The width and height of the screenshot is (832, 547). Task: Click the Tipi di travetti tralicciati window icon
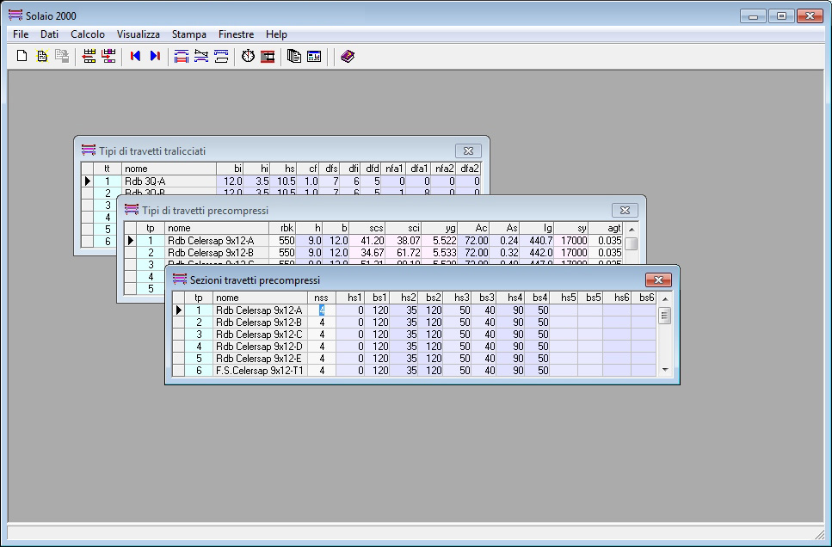(89, 151)
